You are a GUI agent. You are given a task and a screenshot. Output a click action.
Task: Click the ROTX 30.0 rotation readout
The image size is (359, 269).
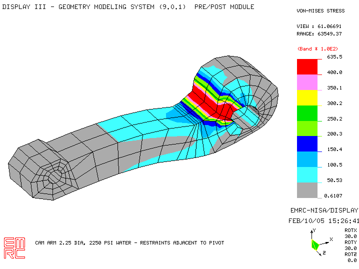click(350, 232)
